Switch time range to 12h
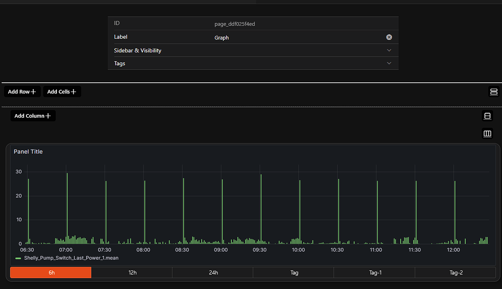502x289 pixels. 132,272
